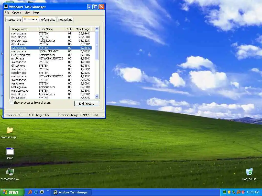Image resolution: width=262 pixels, height=196 pixels.
Task: Select the msdtc.exe process
Action: pyautogui.click(x=51, y=58)
